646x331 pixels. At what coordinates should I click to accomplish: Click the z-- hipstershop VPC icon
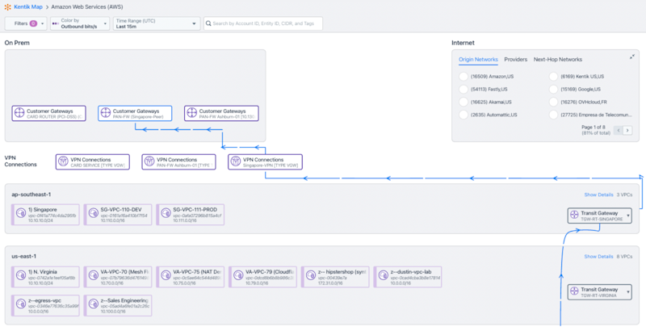click(311, 275)
